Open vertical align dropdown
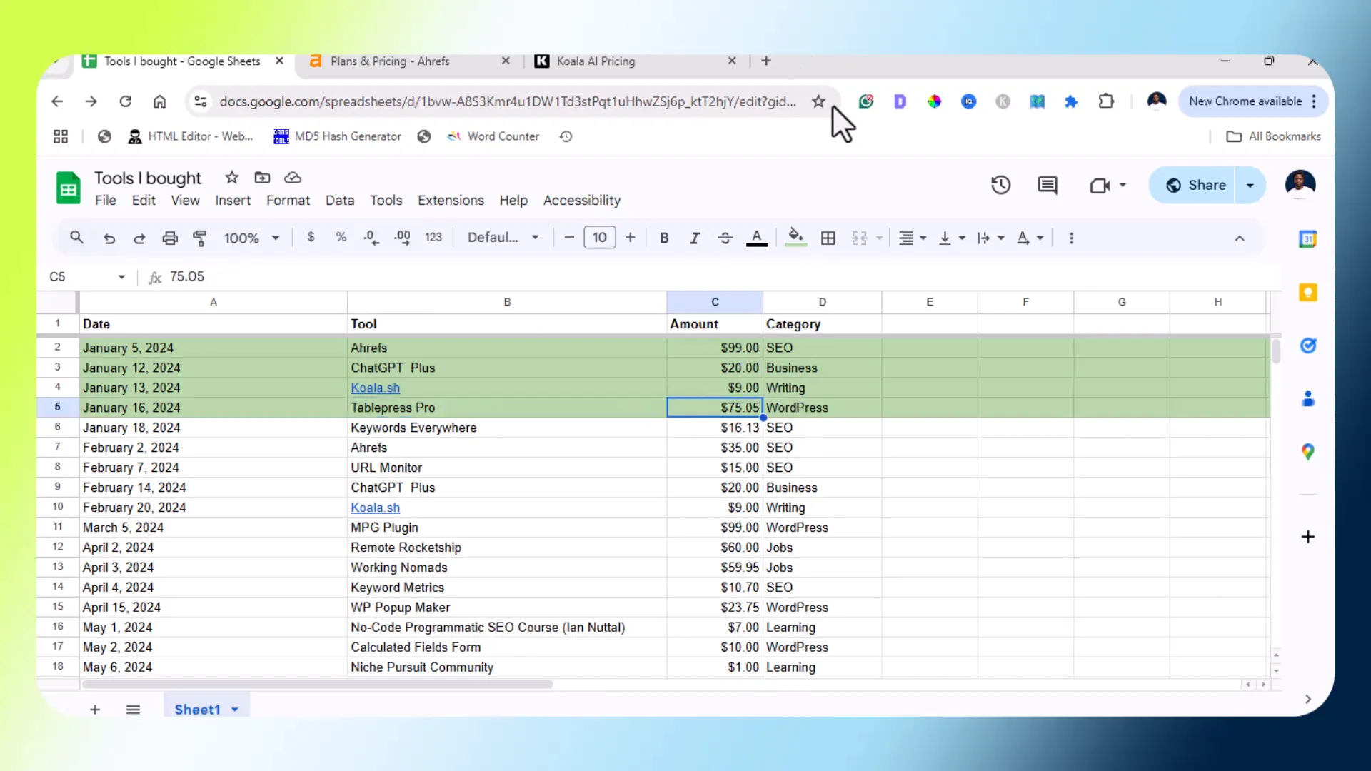 (952, 238)
